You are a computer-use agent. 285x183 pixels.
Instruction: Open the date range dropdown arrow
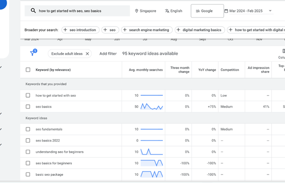click(270, 11)
